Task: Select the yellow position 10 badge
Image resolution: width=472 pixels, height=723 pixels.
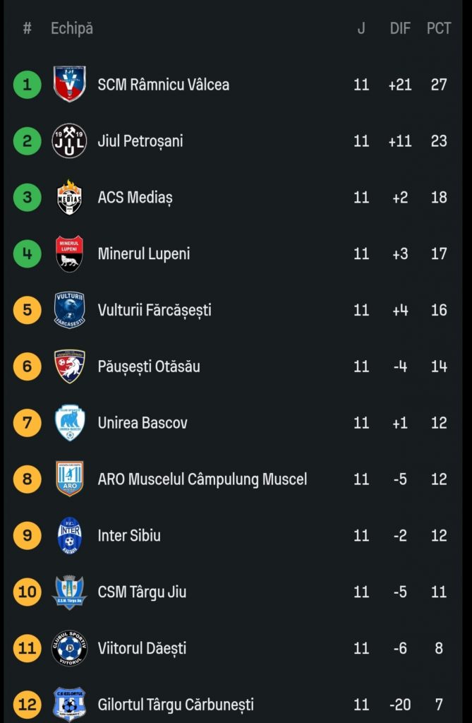Action: point(28,592)
